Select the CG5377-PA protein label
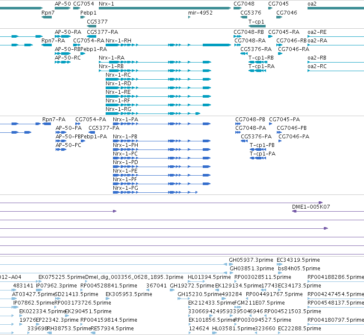This screenshot has width=364, height=335. 104,128
